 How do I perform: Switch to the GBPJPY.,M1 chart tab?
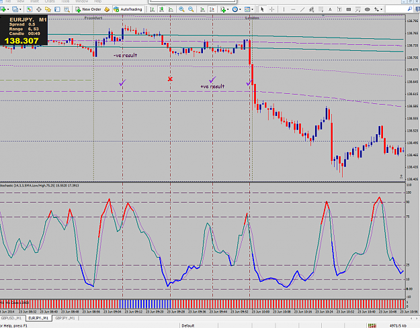(65, 318)
